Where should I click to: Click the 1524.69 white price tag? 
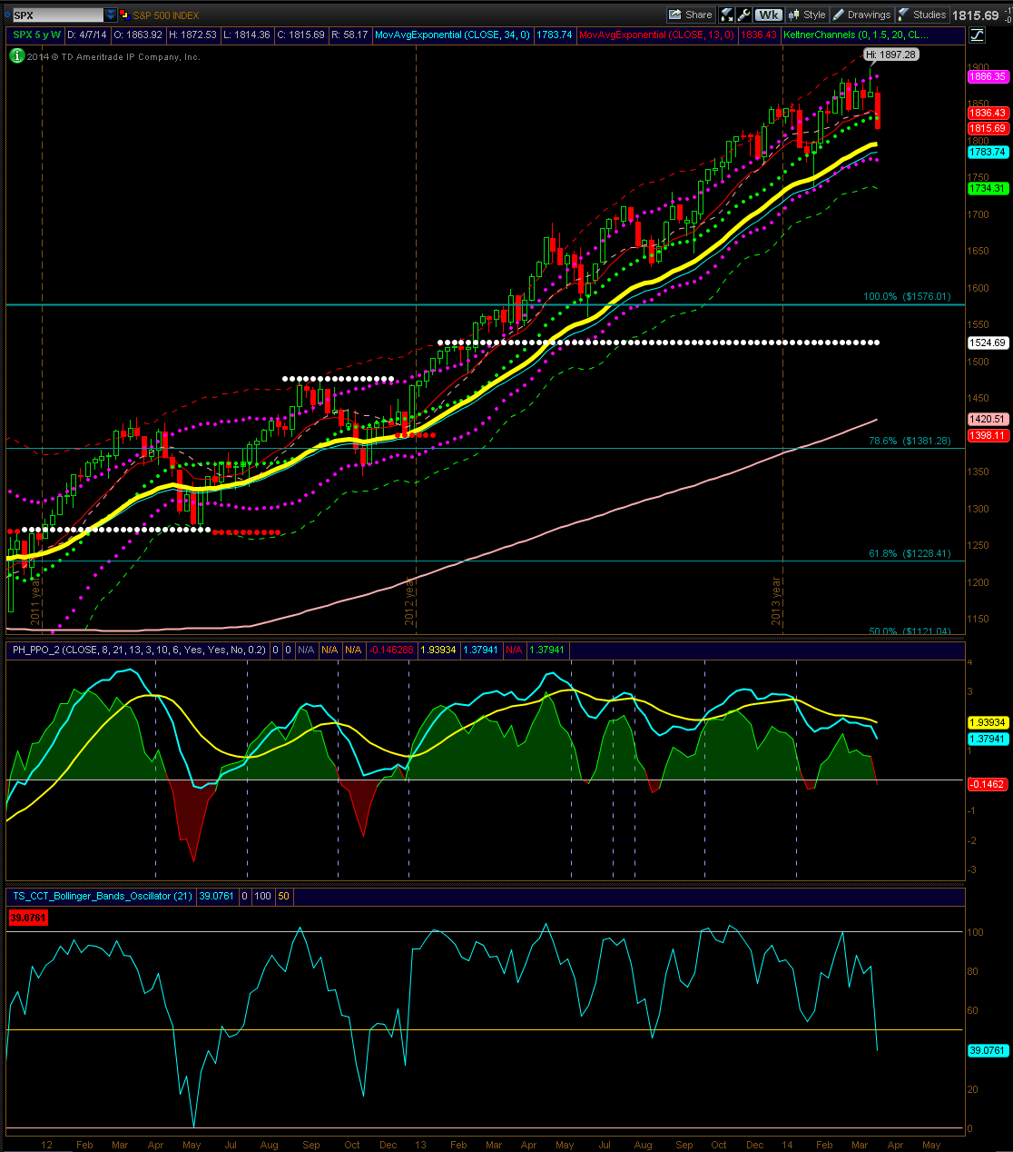click(988, 343)
